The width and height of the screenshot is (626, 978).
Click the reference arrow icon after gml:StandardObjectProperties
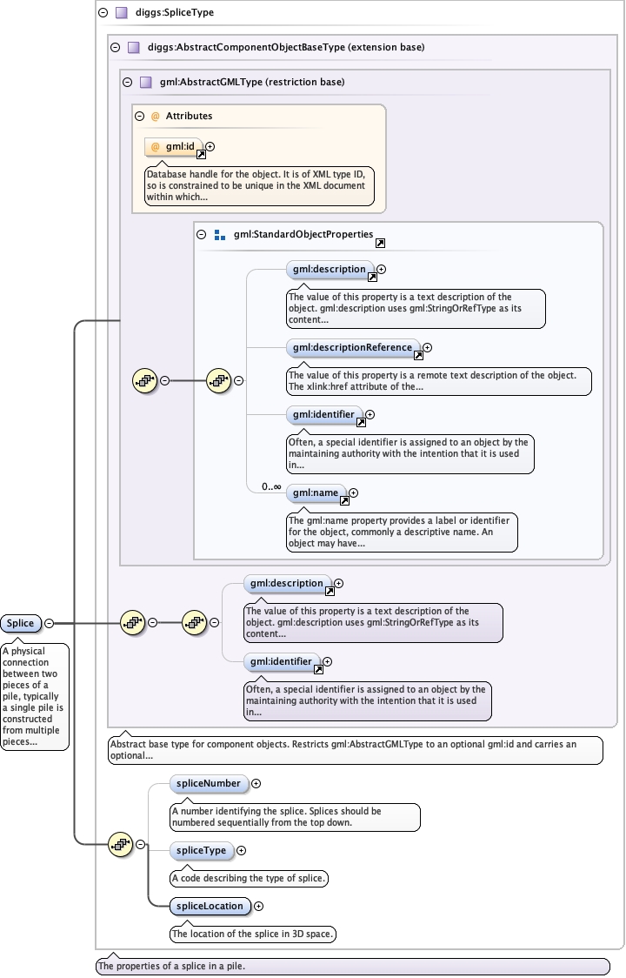[380, 244]
